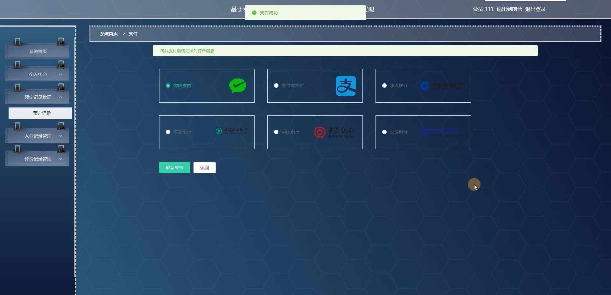Image resolution: width=611 pixels, height=295 pixels.
Task: Click the 支付成功 notification text
Action: tap(269, 13)
